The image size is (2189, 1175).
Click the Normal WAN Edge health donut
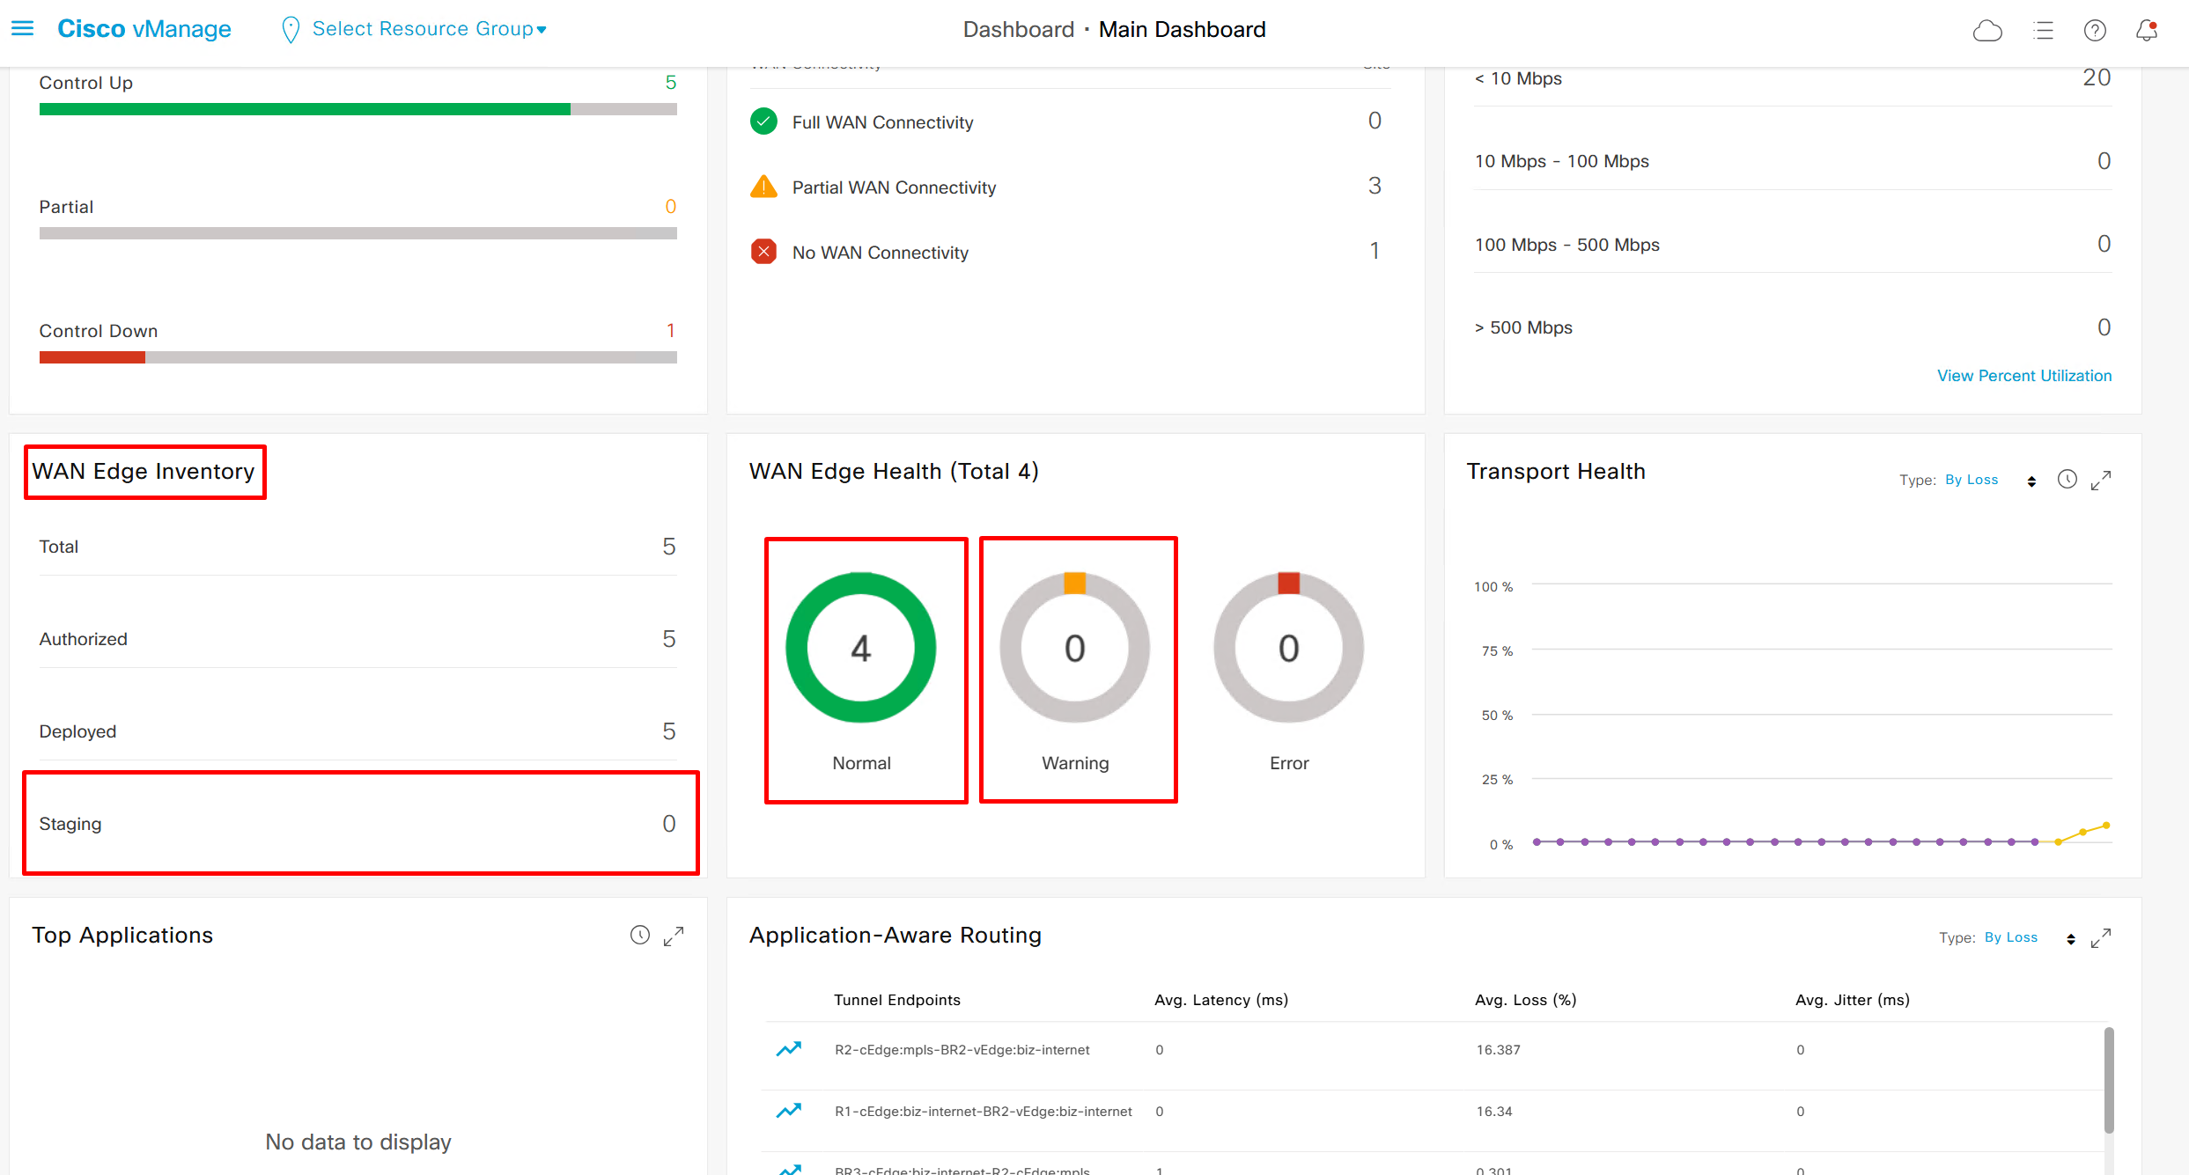tap(860, 648)
